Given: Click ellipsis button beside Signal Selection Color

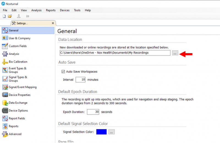Looking at the screenshot, I should point(111,132).
